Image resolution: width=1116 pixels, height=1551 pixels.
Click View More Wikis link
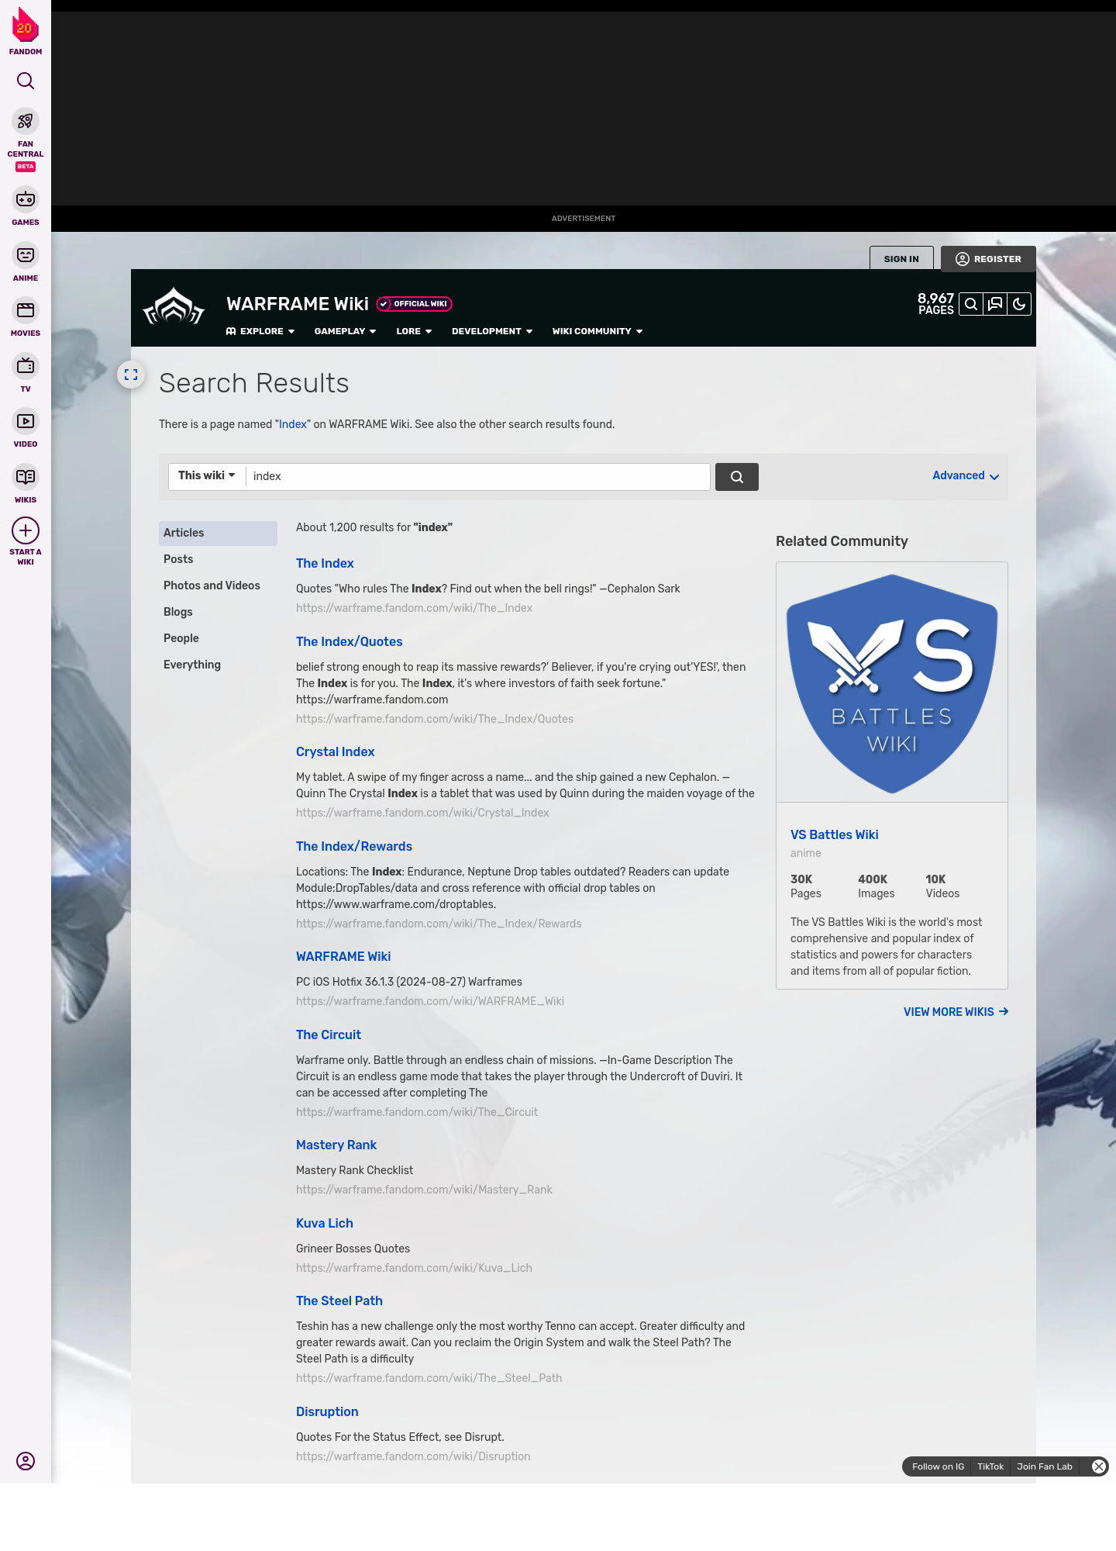click(956, 1012)
